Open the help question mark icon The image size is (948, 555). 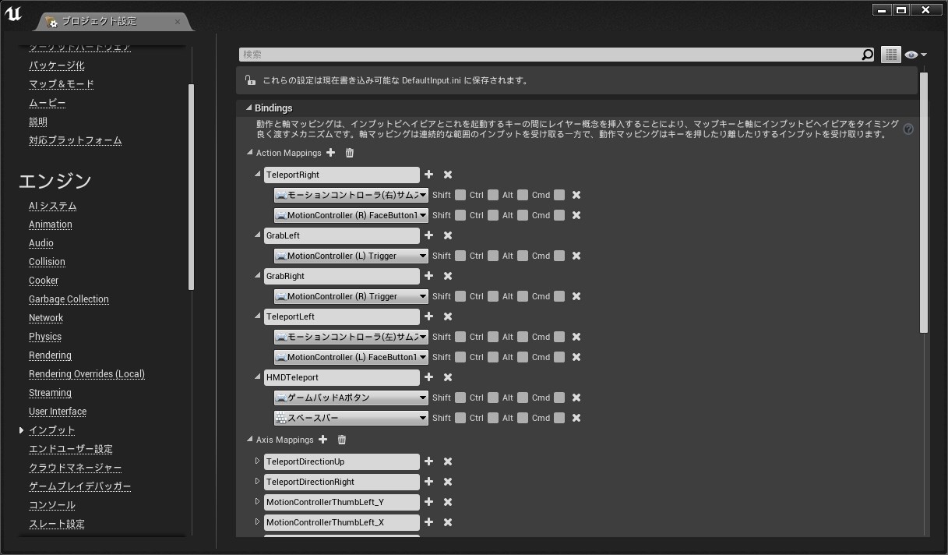pyautogui.click(x=908, y=129)
